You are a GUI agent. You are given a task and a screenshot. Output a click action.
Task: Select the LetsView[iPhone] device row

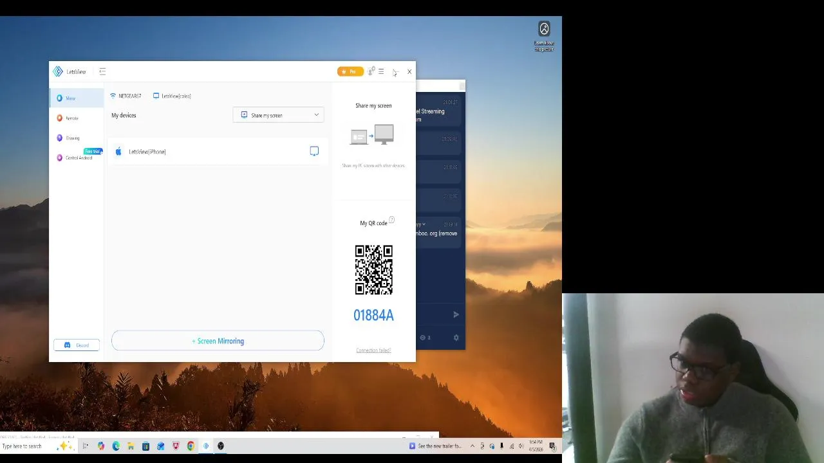click(x=218, y=152)
